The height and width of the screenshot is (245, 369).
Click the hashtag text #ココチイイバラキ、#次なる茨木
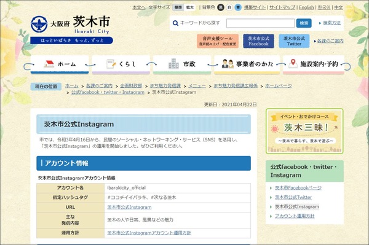point(141,198)
